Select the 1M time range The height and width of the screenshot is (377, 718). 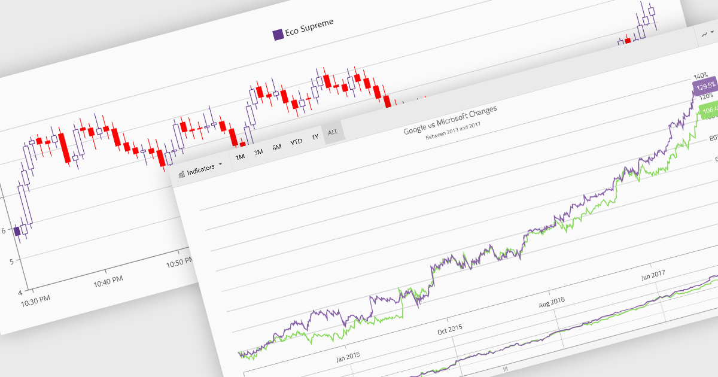coord(240,157)
